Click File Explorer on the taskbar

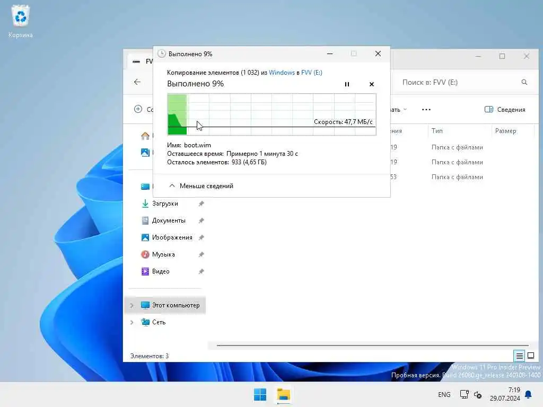[283, 394]
